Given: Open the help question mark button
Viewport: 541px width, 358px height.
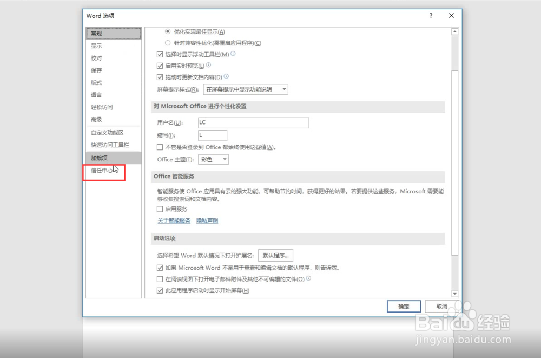Looking at the screenshot, I should click(431, 16).
